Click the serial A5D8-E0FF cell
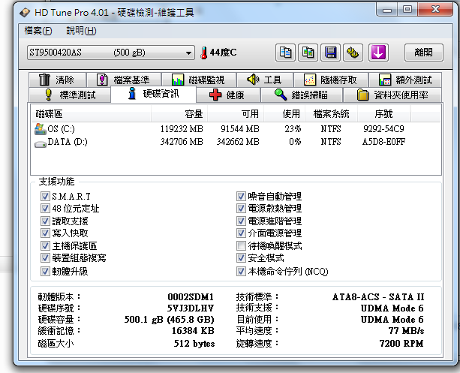The height and width of the screenshot is (373, 460). coord(383,142)
